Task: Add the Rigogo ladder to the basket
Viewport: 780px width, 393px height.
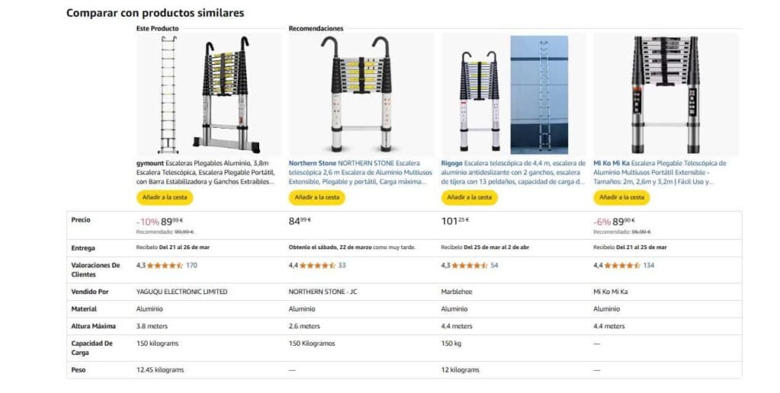Action: [x=469, y=197]
